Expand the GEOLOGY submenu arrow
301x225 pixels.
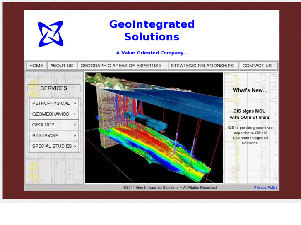tap(75, 125)
